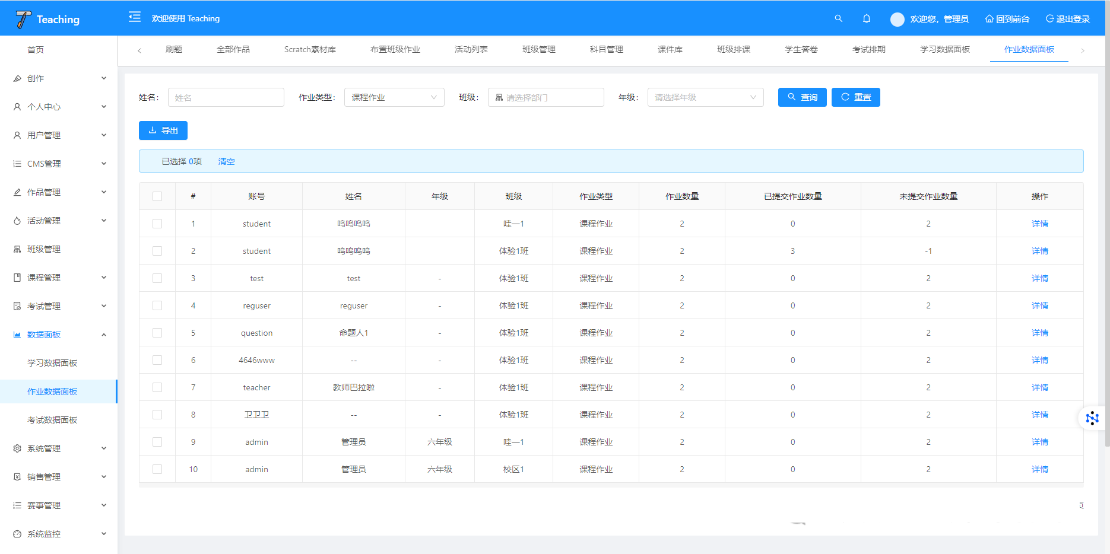Open 考试数据面板 in the sidebar

[x=52, y=420]
